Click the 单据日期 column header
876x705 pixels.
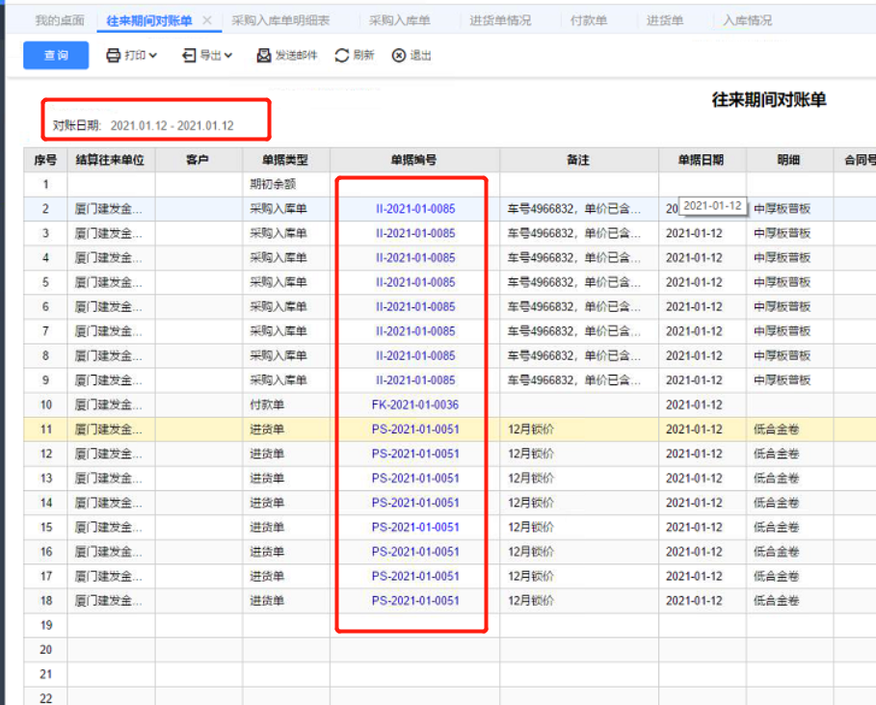coord(702,160)
